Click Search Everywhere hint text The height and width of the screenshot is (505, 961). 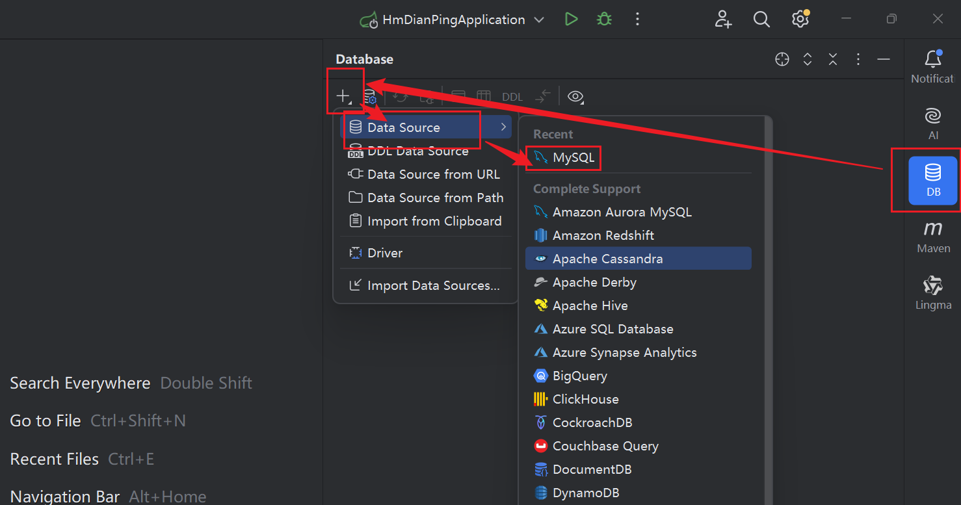tap(80, 383)
